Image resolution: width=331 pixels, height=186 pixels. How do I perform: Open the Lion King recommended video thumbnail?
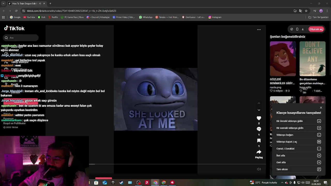283,59
